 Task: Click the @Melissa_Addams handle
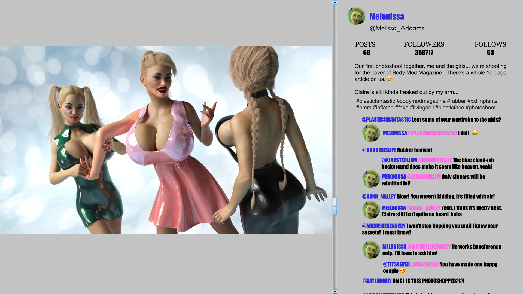point(397,28)
